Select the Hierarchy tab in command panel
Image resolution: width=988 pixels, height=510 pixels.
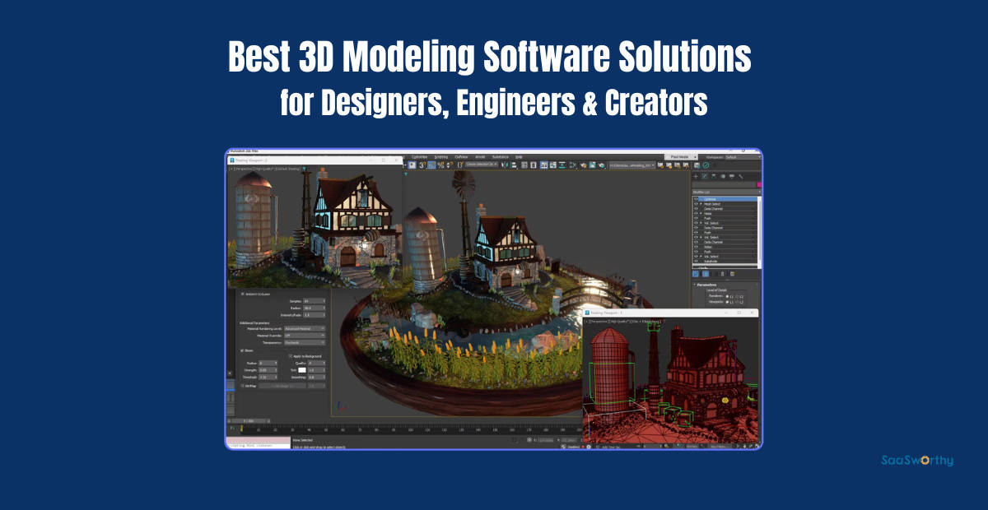(x=714, y=176)
